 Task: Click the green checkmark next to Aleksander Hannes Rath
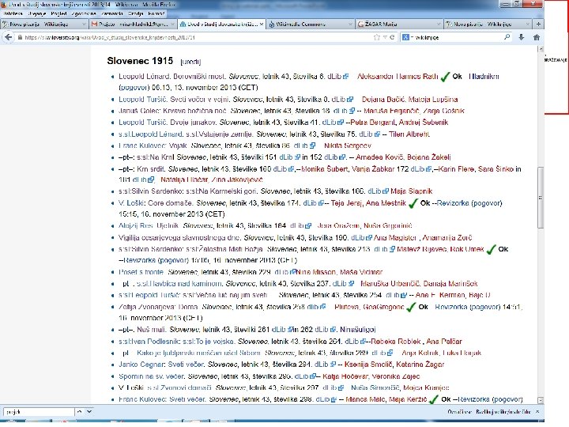445,77
